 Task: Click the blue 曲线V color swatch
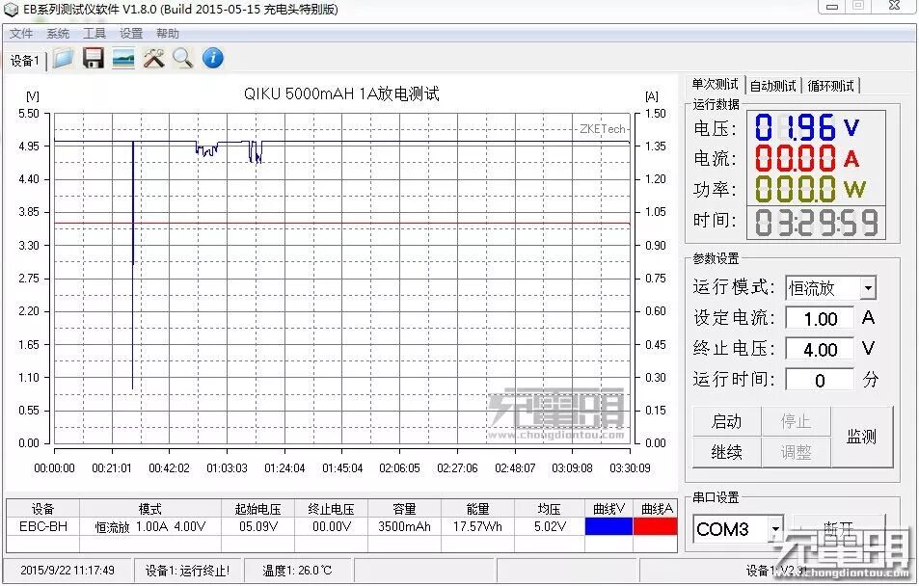click(x=608, y=526)
